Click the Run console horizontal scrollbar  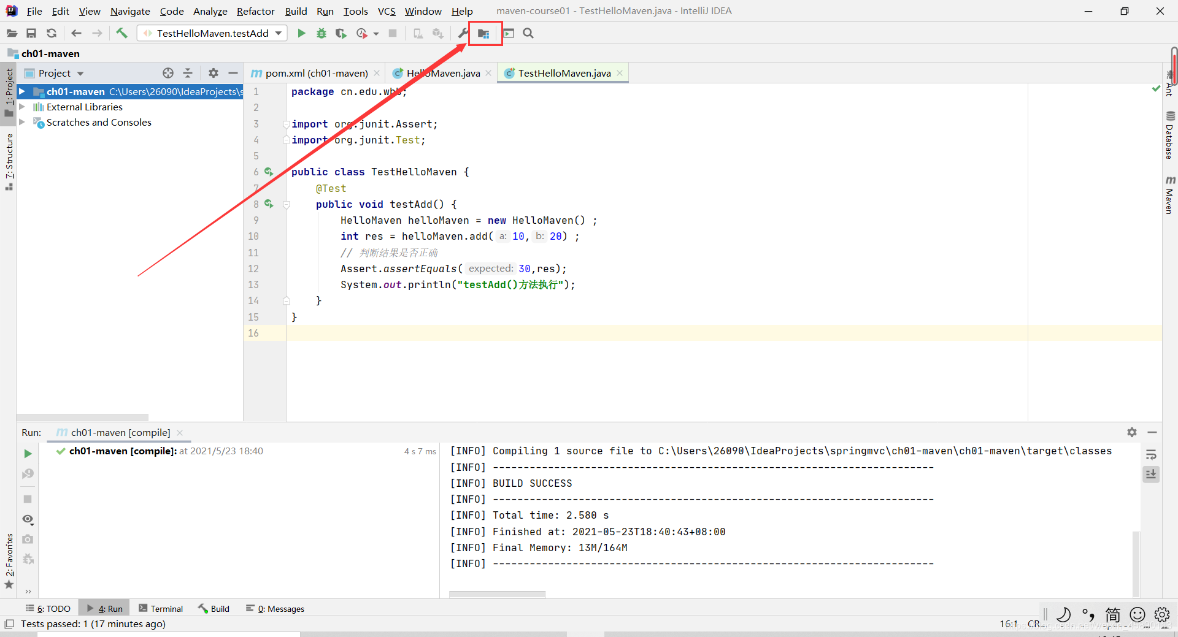point(497,594)
